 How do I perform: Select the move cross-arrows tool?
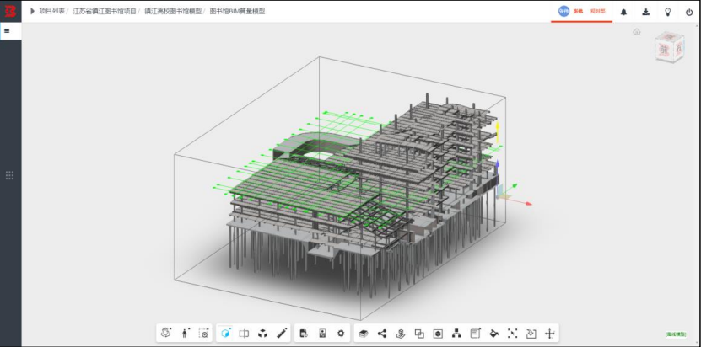tap(550, 334)
